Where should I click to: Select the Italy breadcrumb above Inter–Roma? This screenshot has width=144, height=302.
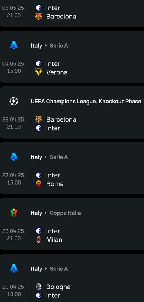pos(36,157)
